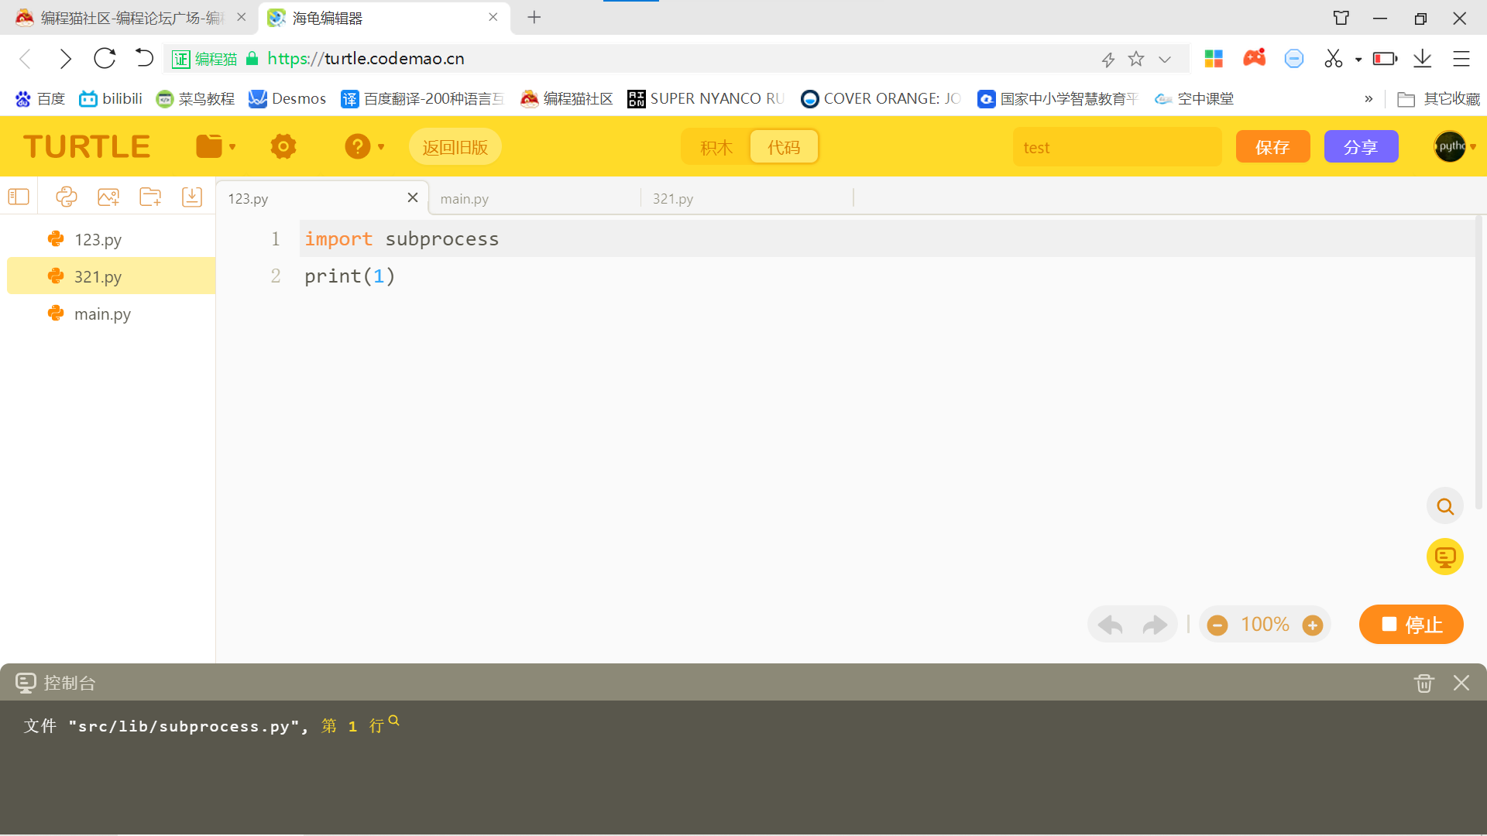Screen dimensions: 1487x836
Task: Open the 其它收藏 bookmarks folder
Action: click(1438, 99)
